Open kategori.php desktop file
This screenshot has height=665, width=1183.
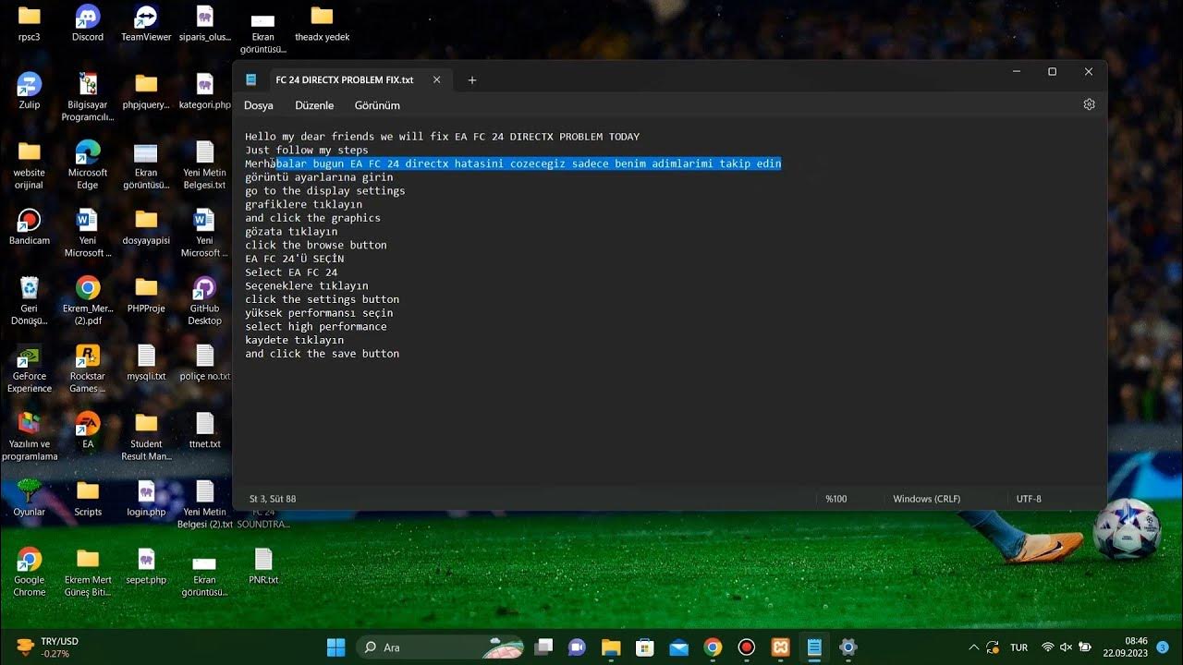(204, 91)
